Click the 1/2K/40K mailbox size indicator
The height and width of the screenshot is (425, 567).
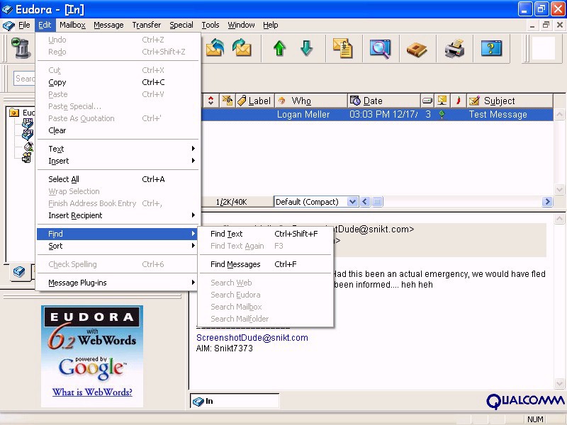coord(232,202)
